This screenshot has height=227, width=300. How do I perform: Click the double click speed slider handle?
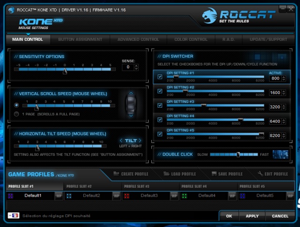238,154
